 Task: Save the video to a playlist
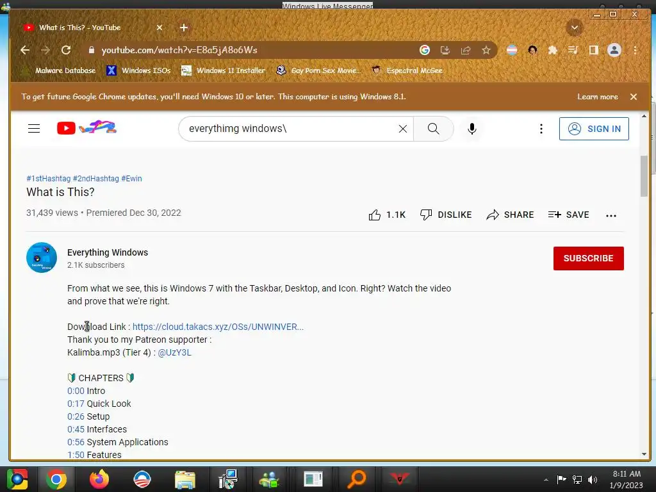[569, 215]
